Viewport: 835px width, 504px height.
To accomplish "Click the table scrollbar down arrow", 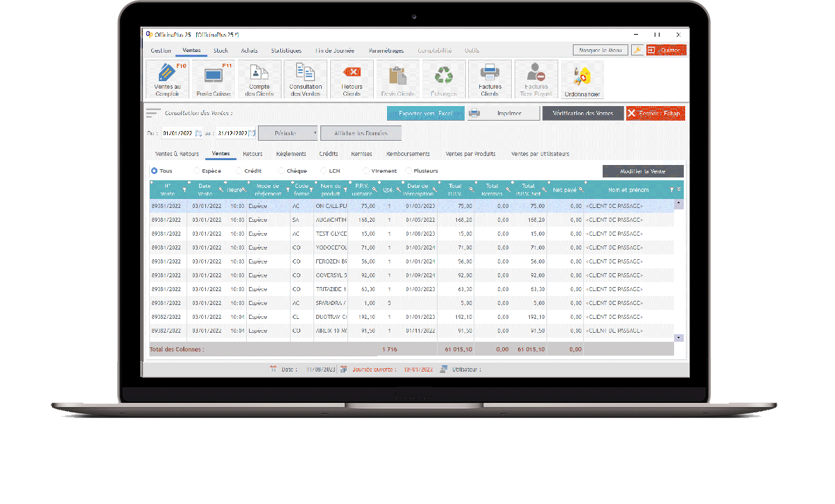I will point(679,338).
